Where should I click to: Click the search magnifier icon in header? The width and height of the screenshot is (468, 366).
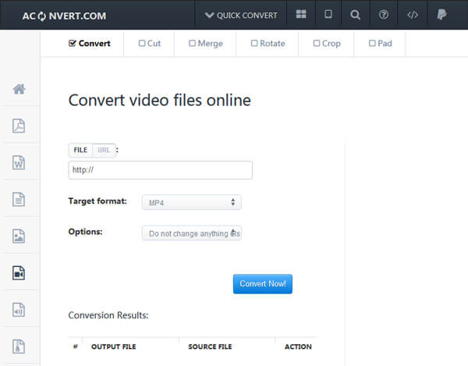(x=355, y=15)
